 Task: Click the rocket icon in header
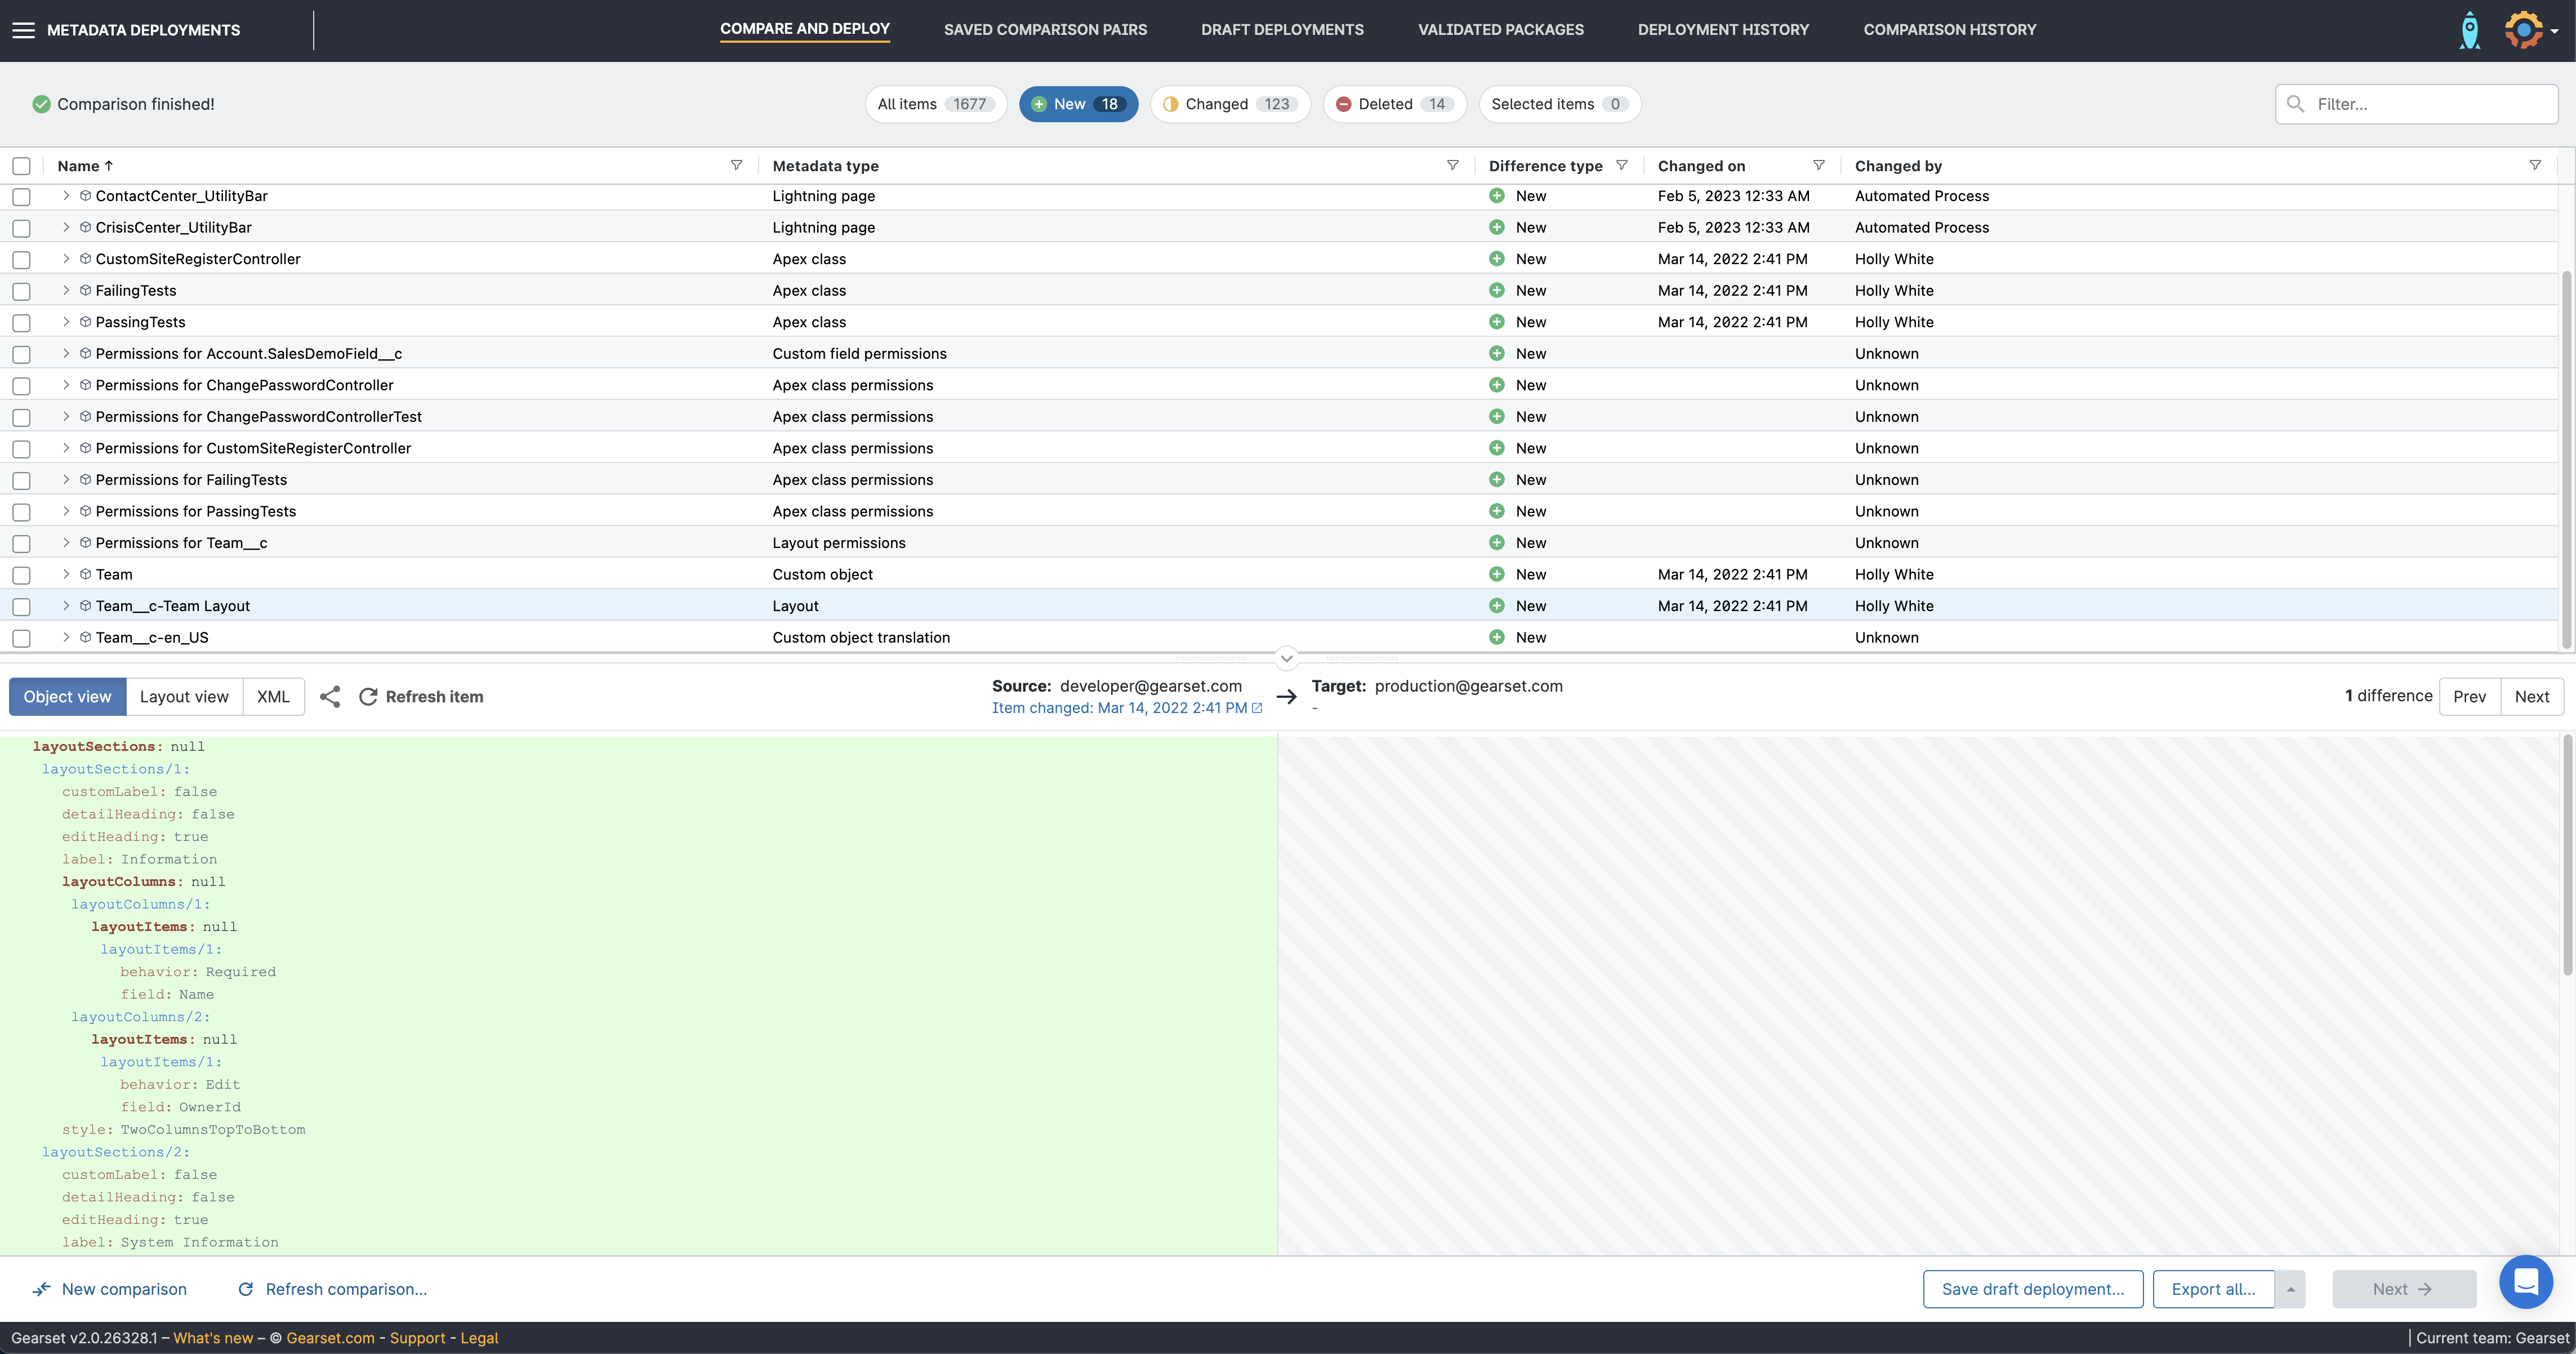click(2469, 30)
